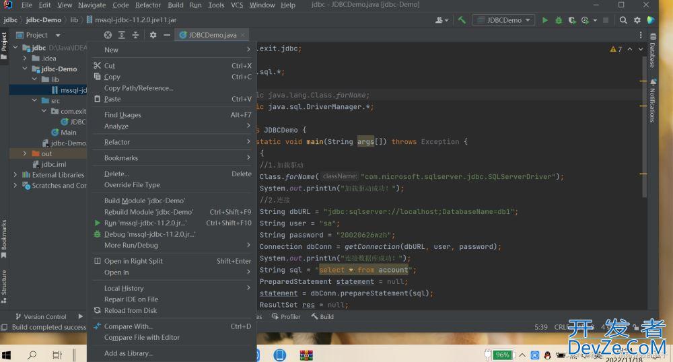673x362 pixels.
Task: Start debugging with the bug icon
Action: [559, 20]
